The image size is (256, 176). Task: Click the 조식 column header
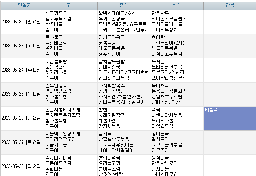(70, 5)
